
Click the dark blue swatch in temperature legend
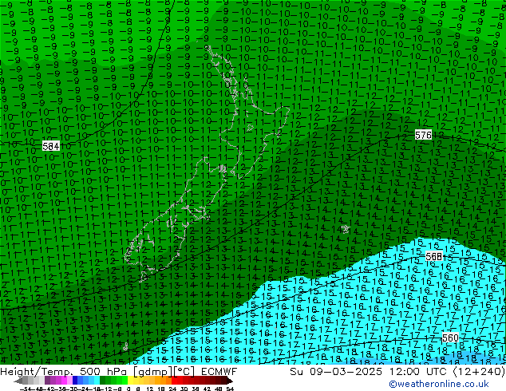click(x=75, y=381)
